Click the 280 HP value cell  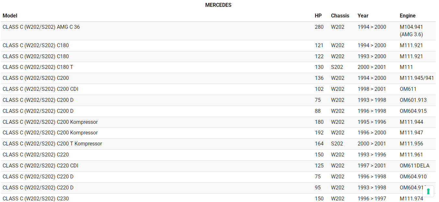point(319,27)
